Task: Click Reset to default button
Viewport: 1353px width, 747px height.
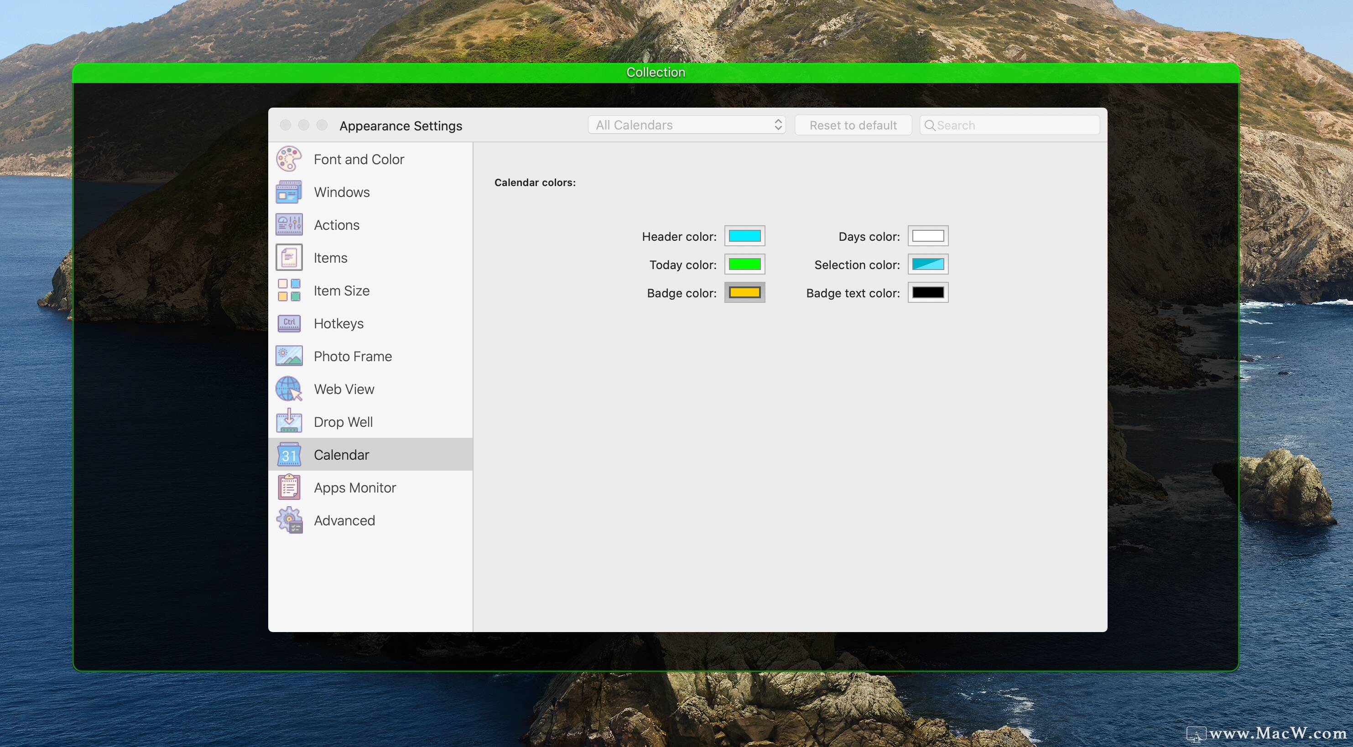Action: point(853,124)
